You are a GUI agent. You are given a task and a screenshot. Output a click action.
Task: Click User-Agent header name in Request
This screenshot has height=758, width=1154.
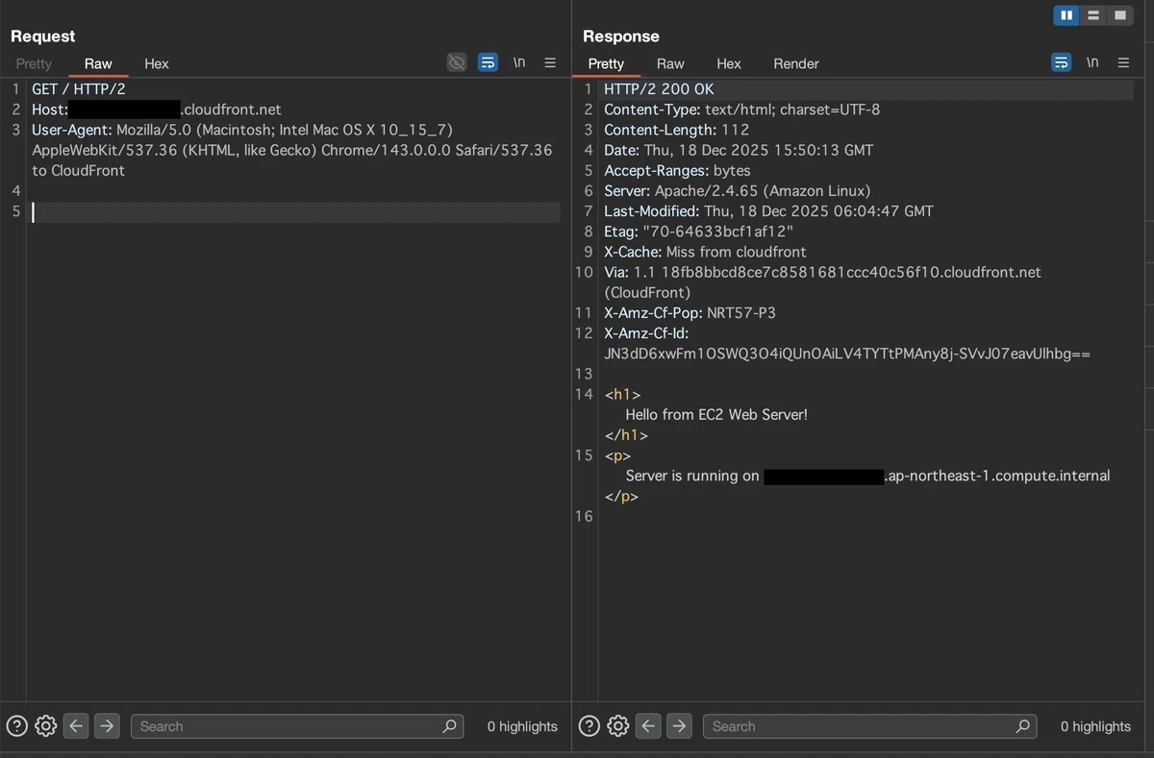[72, 130]
